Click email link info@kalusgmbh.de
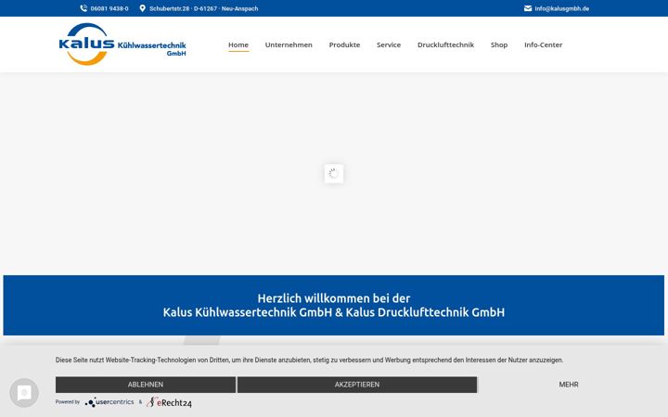The height and width of the screenshot is (417, 668). (562, 8)
